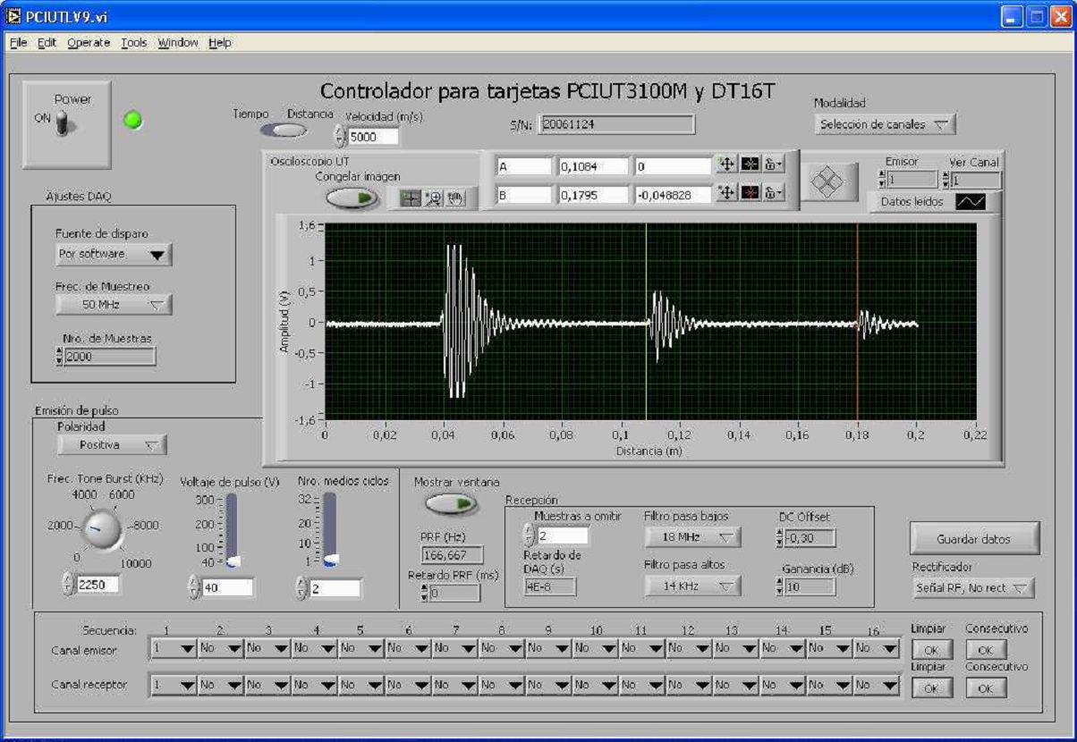This screenshot has width=1077, height=742.
Task: Toggle the Mostrar ventana button
Action: tap(451, 504)
